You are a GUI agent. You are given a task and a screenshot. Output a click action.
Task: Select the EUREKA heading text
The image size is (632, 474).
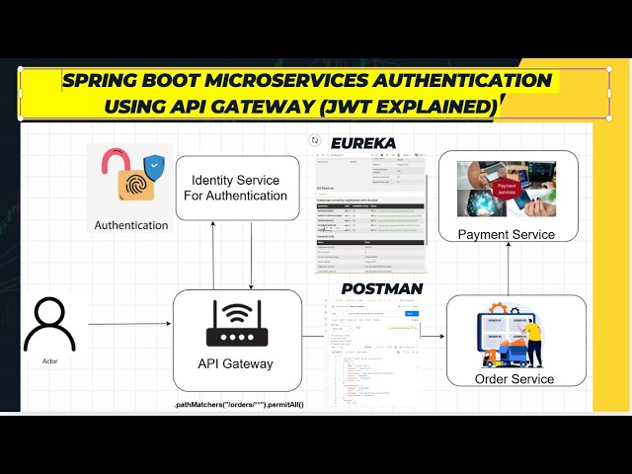point(363,143)
